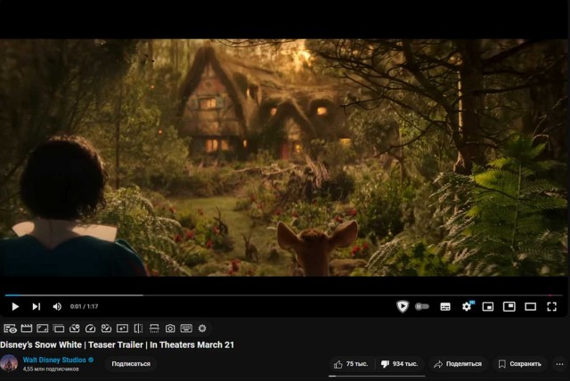
Task: Skip to the next video
Action: coord(36,306)
